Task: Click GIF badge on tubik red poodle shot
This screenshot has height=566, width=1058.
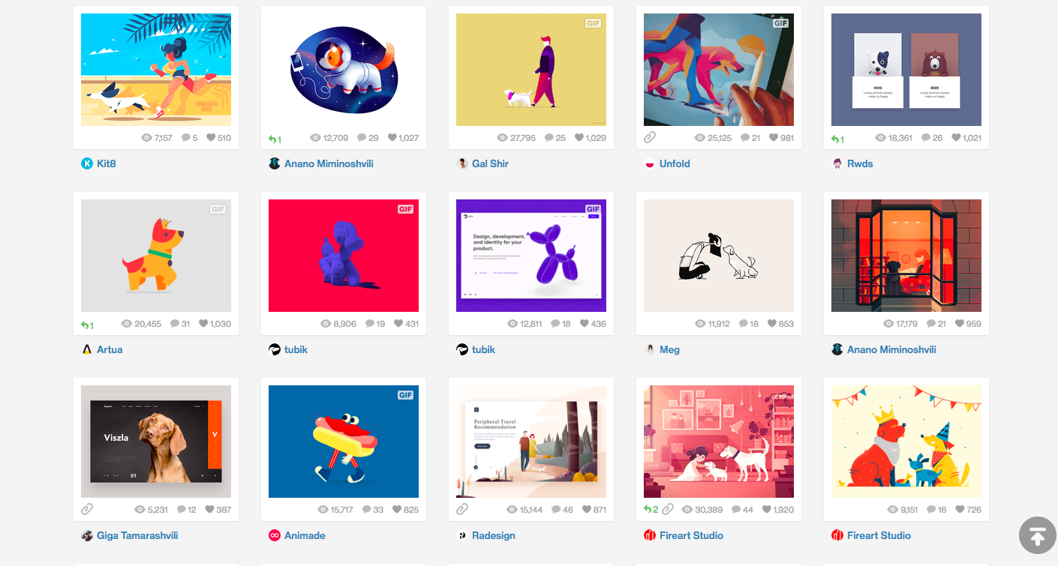Action: click(406, 209)
